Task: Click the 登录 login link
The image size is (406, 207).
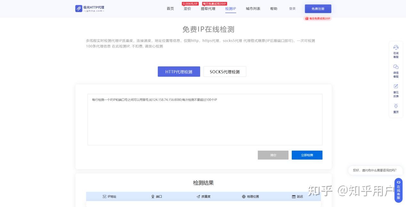Action: [292, 9]
